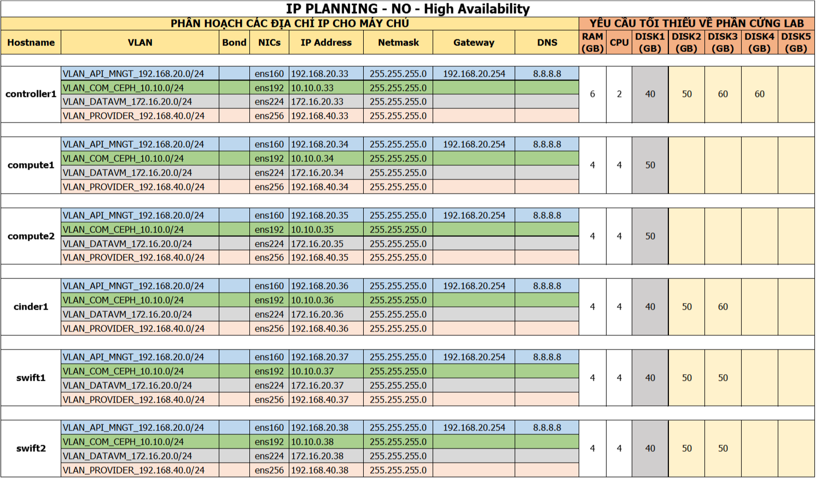816x478 pixels.
Task: Click the swift2 hostname cell
Action: tap(31, 448)
